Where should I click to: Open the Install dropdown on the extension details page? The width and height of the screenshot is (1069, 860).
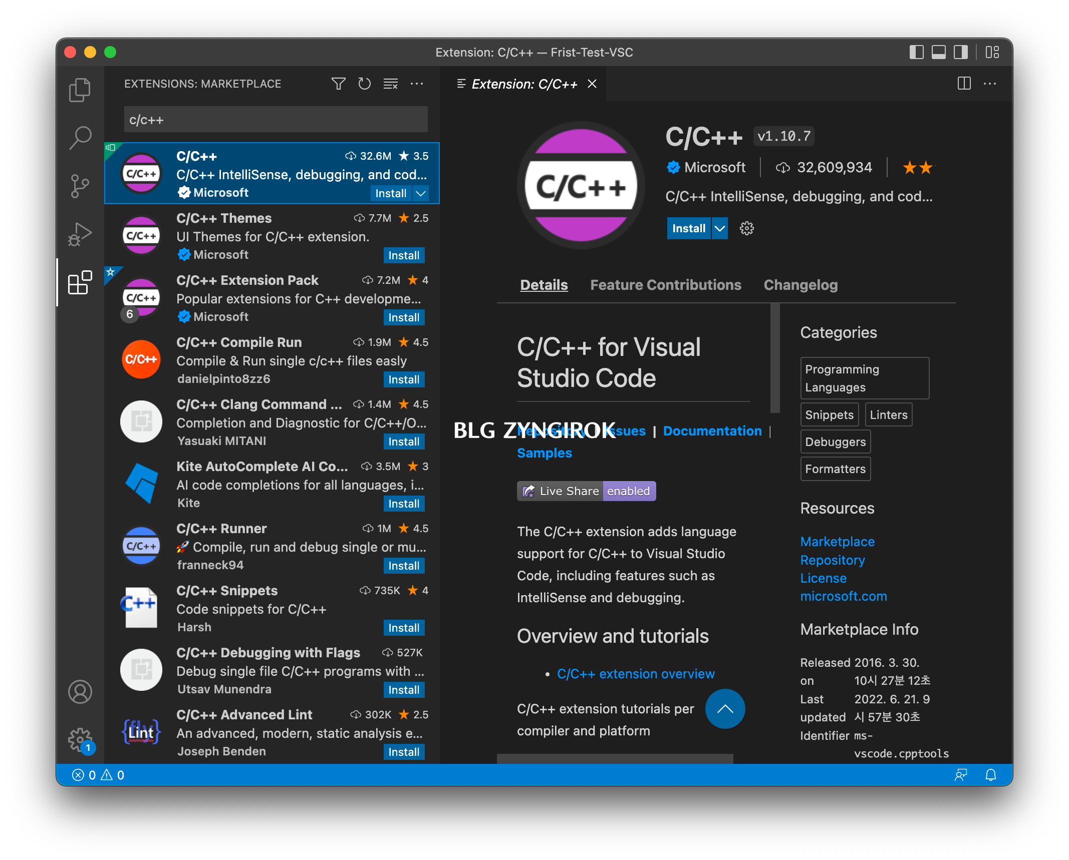[x=720, y=228]
